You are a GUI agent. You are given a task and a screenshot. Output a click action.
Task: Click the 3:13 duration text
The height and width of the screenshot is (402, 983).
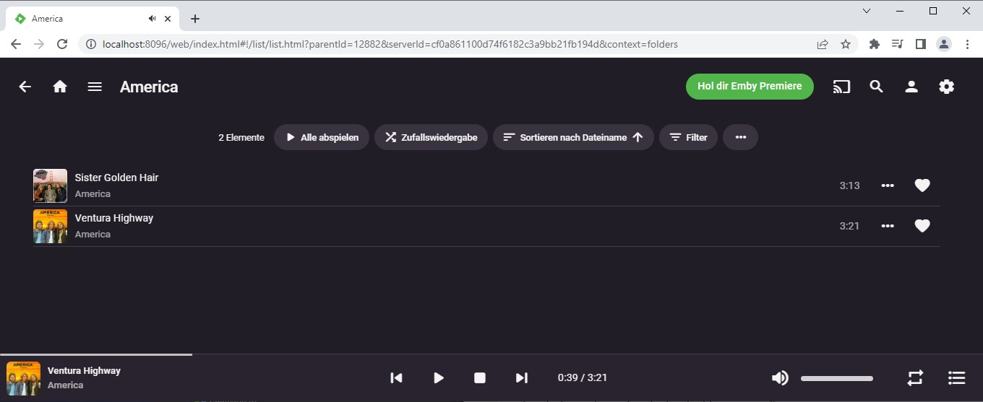tap(849, 185)
